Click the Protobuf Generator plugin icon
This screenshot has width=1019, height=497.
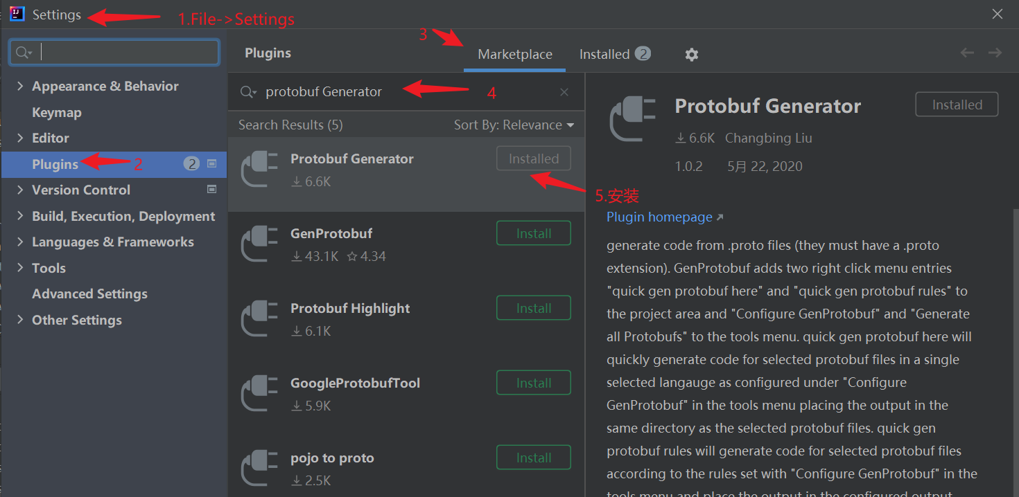pyautogui.click(x=259, y=168)
